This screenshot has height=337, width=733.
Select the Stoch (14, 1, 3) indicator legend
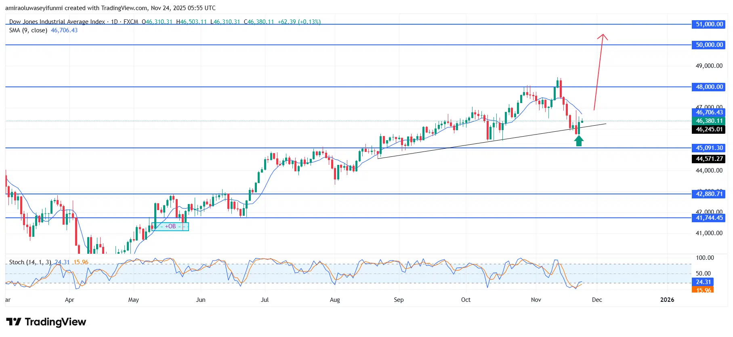point(30,262)
